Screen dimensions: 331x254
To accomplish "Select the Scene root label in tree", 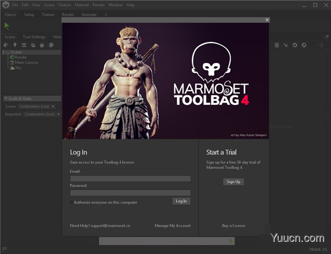I will click(x=16, y=52).
